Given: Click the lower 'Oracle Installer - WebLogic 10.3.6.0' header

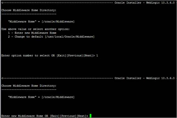Looking at the screenshot, I should [145, 78].
